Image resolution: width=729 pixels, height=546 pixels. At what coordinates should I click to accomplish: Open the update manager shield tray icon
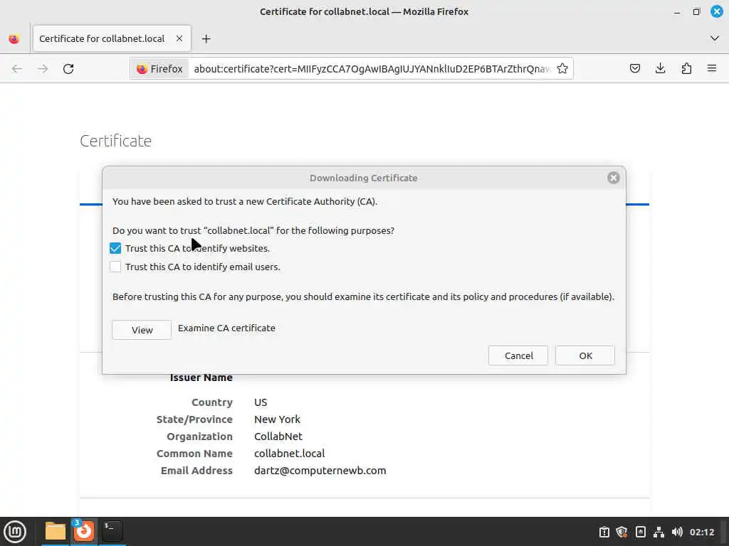(x=622, y=532)
